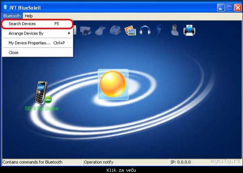Open the Arrange Devices By submenu

[37, 33]
